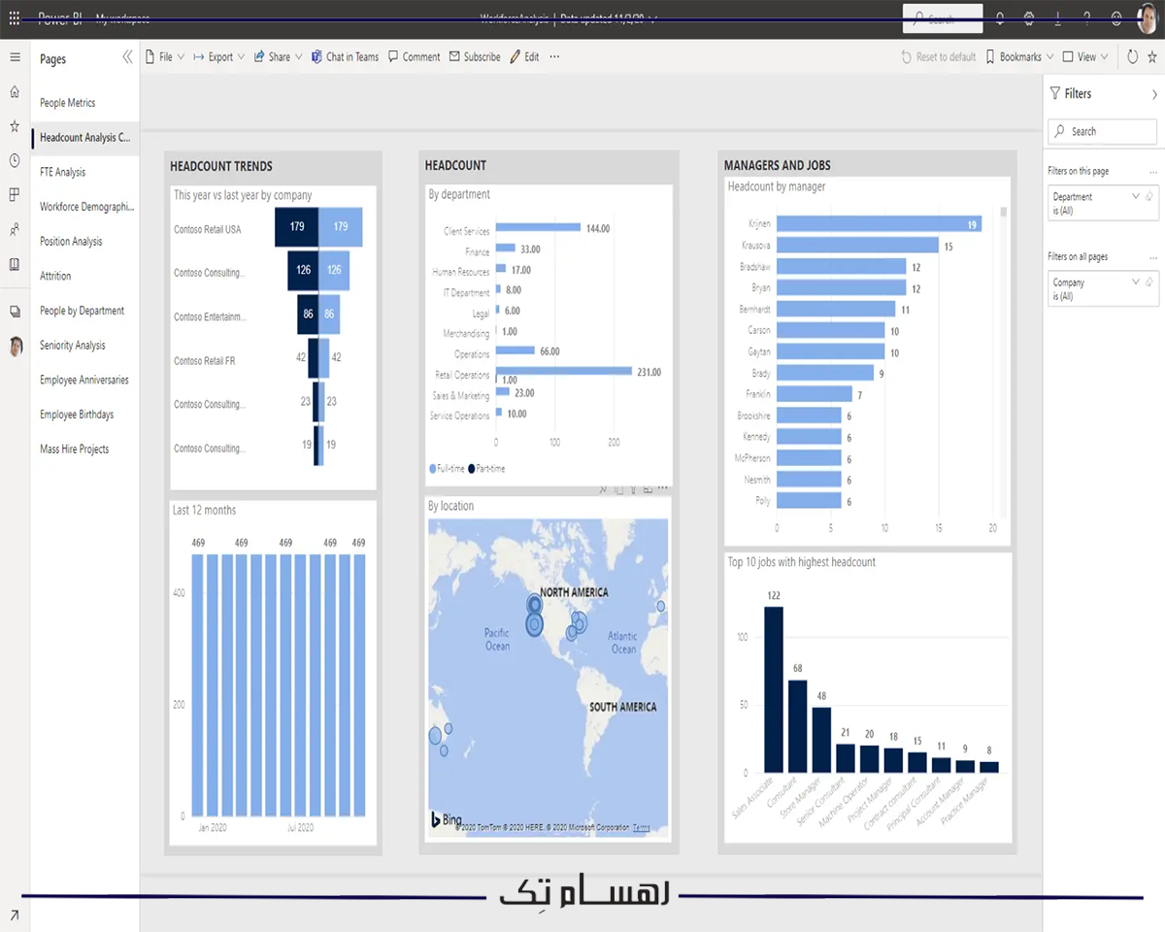Click the refresh visuals icon
The height and width of the screenshot is (932, 1165).
point(1132,57)
